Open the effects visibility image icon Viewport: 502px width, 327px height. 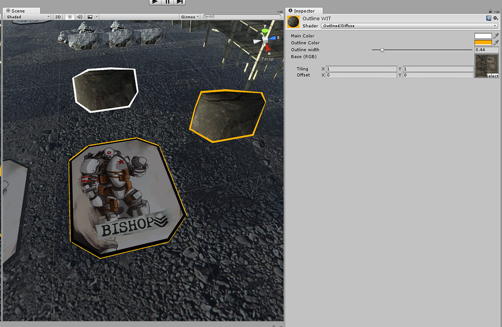pyautogui.click(x=90, y=16)
